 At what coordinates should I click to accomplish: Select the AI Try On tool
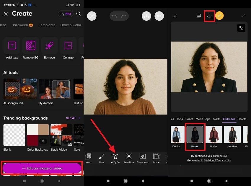coord(115,158)
